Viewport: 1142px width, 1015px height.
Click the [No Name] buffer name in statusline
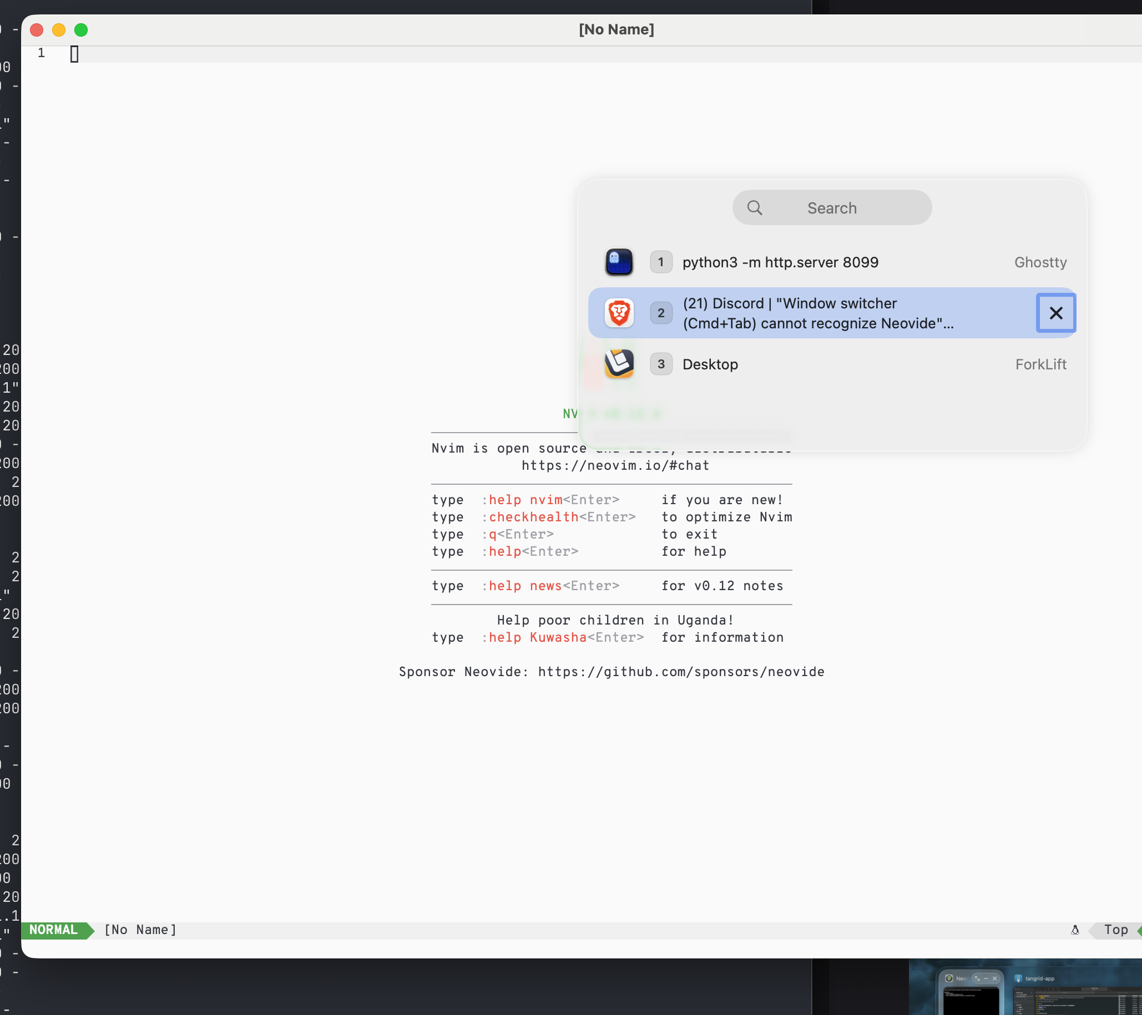click(140, 930)
